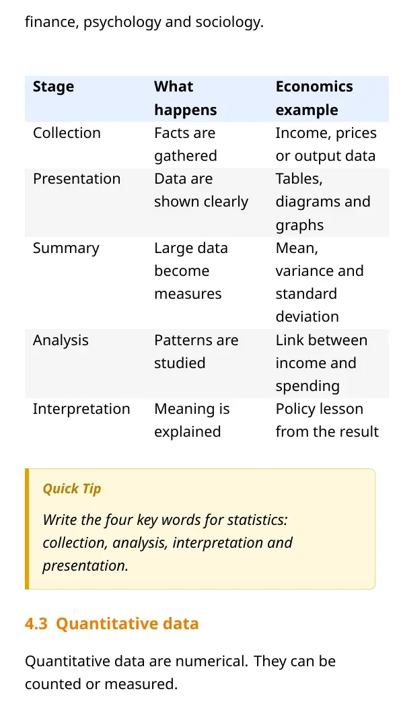This screenshot has width=401, height=714.
Task: Select the Analysis stage cell
Action: point(85,363)
